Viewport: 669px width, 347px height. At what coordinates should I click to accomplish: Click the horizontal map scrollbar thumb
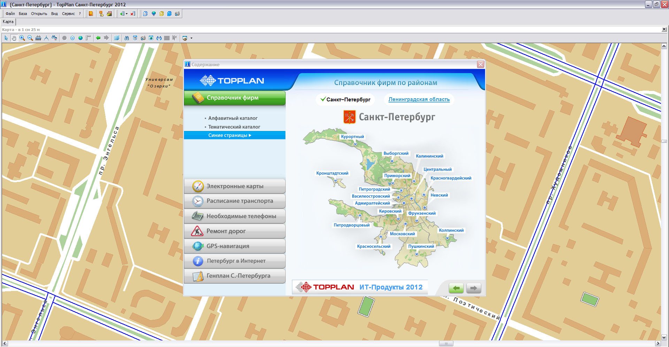pyautogui.click(x=446, y=344)
